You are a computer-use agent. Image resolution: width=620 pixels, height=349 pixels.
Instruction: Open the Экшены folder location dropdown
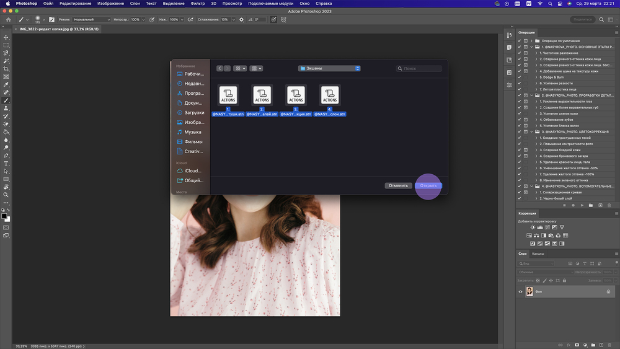coord(329,68)
